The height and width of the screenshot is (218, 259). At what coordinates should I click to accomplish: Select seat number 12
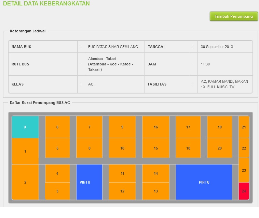[x=122, y=191]
